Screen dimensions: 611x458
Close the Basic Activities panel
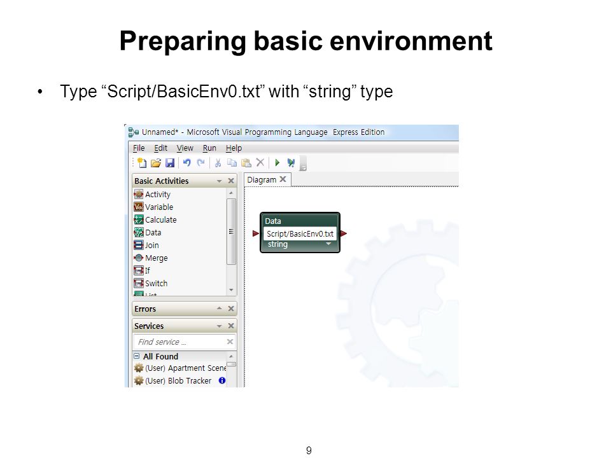pyautogui.click(x=231, y=181)
